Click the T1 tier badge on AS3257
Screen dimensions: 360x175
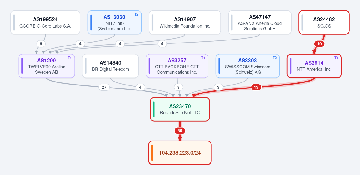tap(203, 58)
